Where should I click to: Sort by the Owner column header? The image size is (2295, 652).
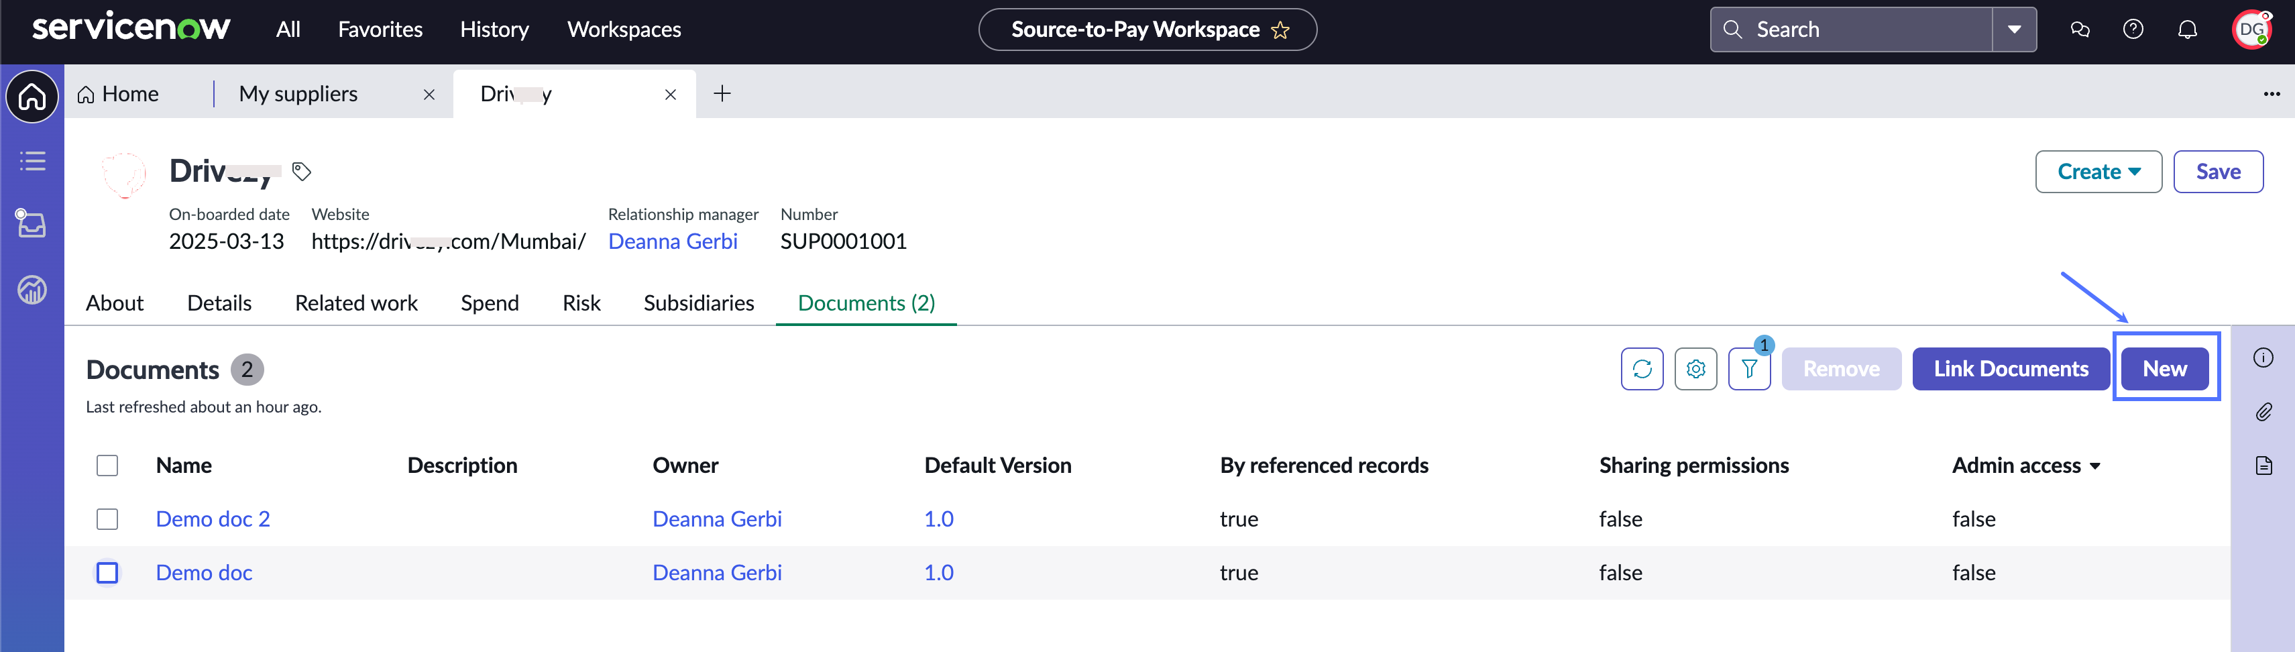click(x=685, y=465)
